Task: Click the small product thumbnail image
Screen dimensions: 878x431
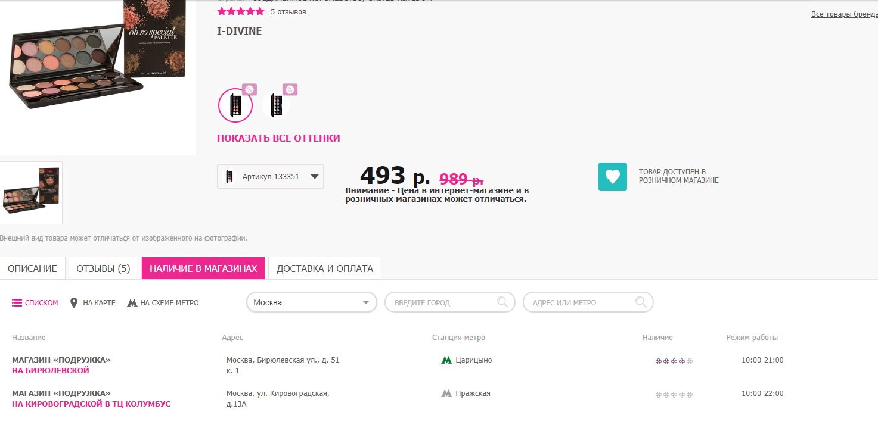Action: point(31,192)
